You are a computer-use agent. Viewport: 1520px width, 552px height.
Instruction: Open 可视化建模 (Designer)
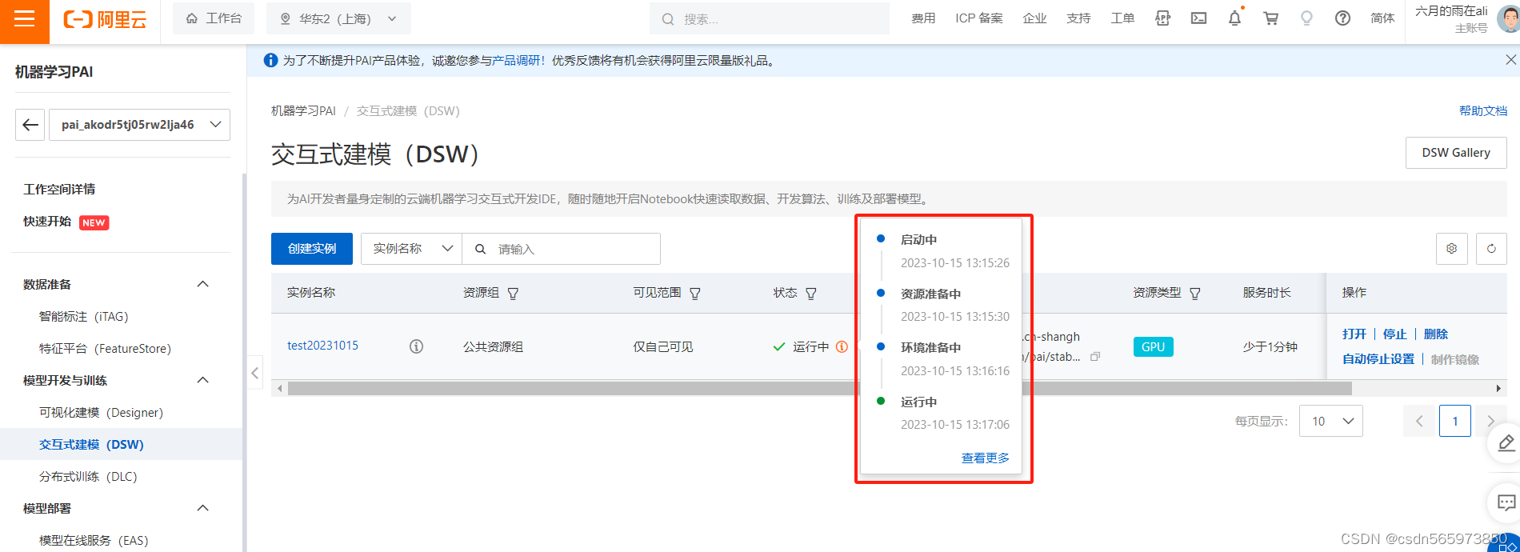(101, 413)
